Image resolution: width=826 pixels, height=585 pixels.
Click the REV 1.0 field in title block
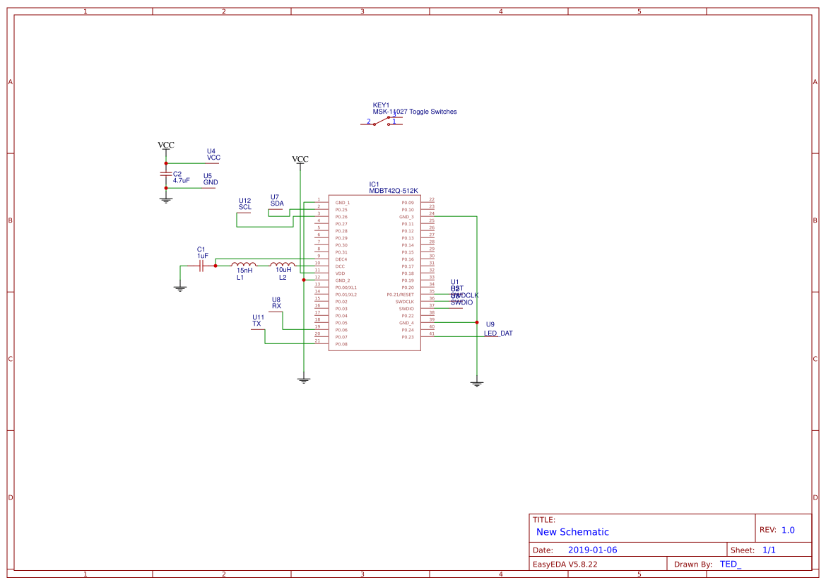(x=780, y=528)
